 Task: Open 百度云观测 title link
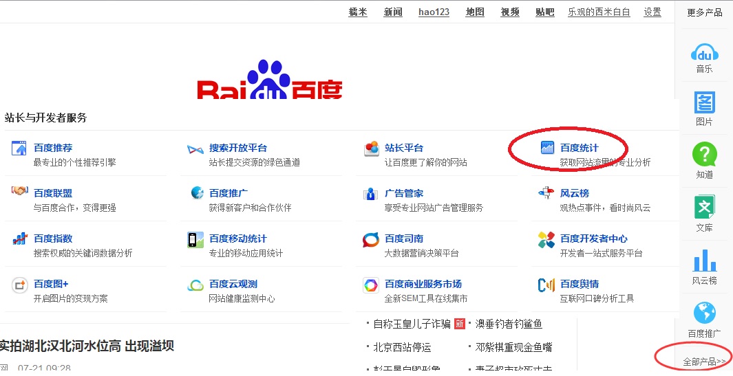click(233, 284)
